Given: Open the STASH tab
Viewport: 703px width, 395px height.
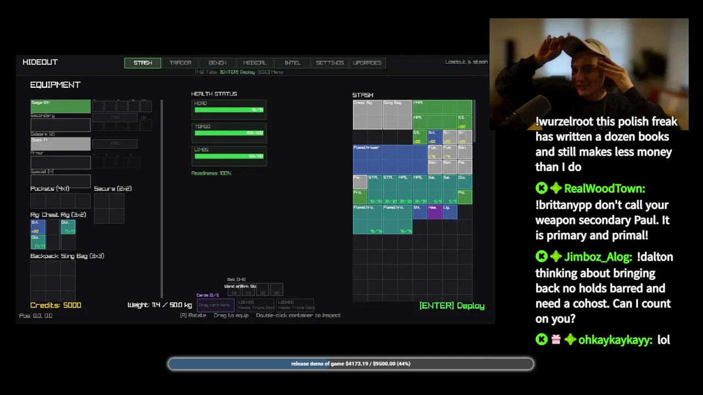Looking at the screenshot, I should 143,63.
